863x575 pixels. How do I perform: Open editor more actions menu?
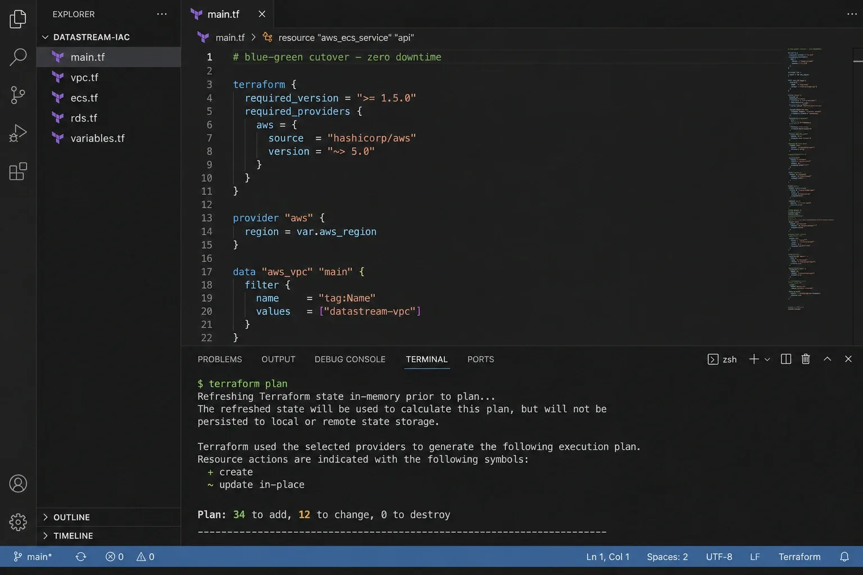852,14
